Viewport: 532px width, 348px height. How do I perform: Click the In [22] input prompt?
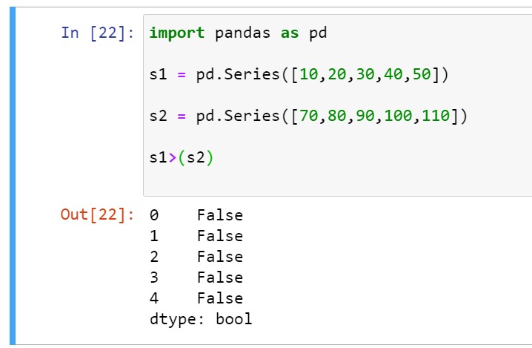coord(99,33)
